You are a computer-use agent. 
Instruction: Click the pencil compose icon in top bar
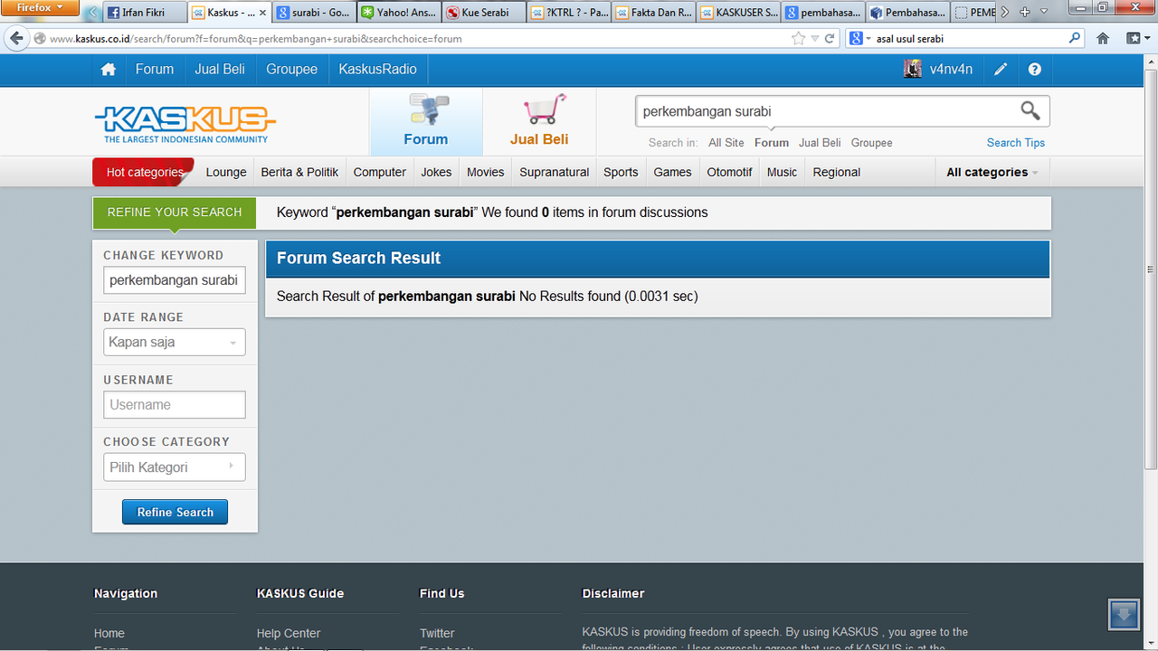(1001, 70)
